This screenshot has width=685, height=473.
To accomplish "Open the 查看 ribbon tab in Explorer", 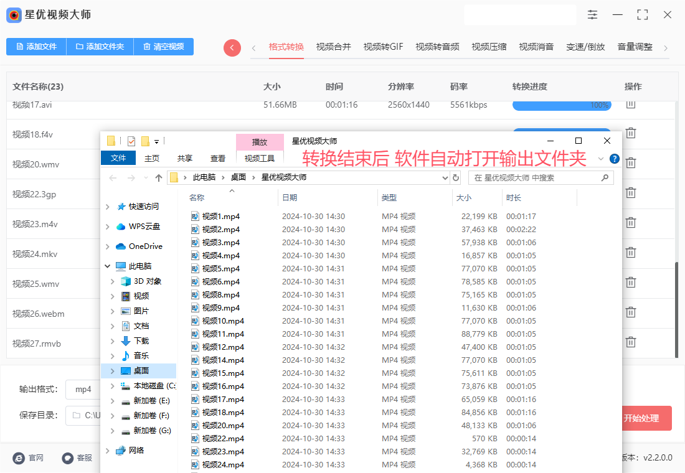I will click(x=217, y=159).
